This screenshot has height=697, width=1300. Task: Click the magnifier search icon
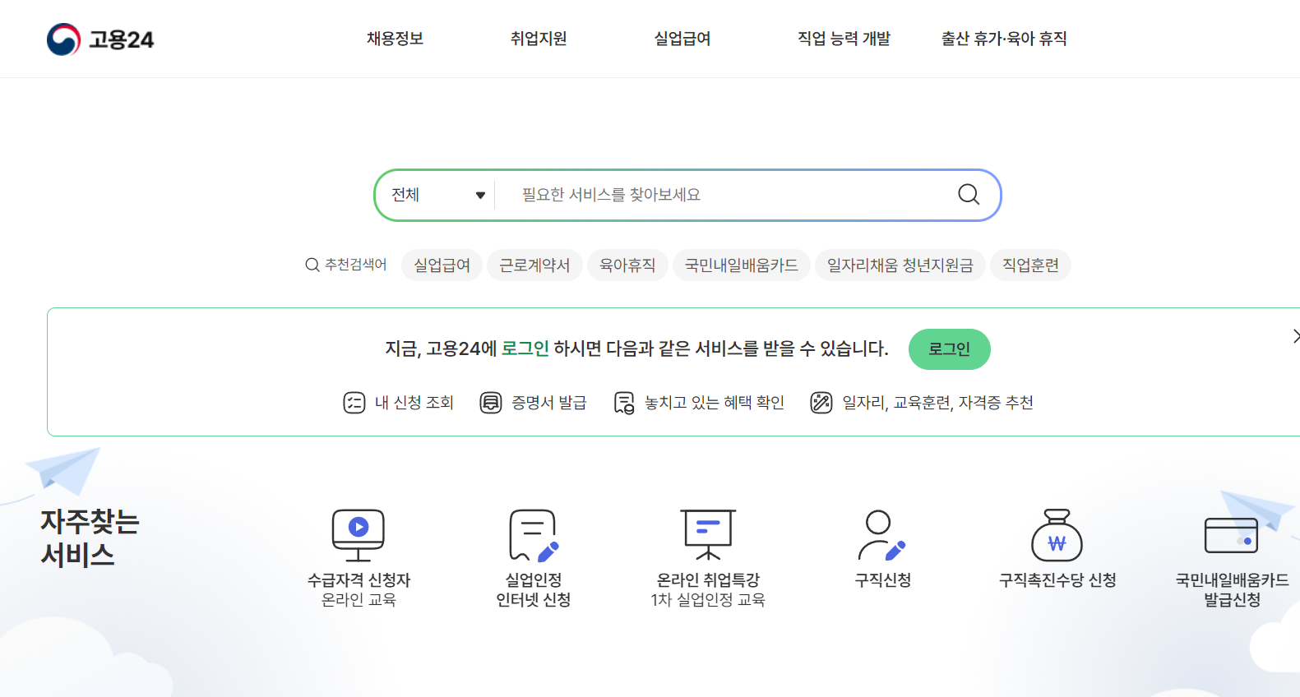tap(969, 195)
